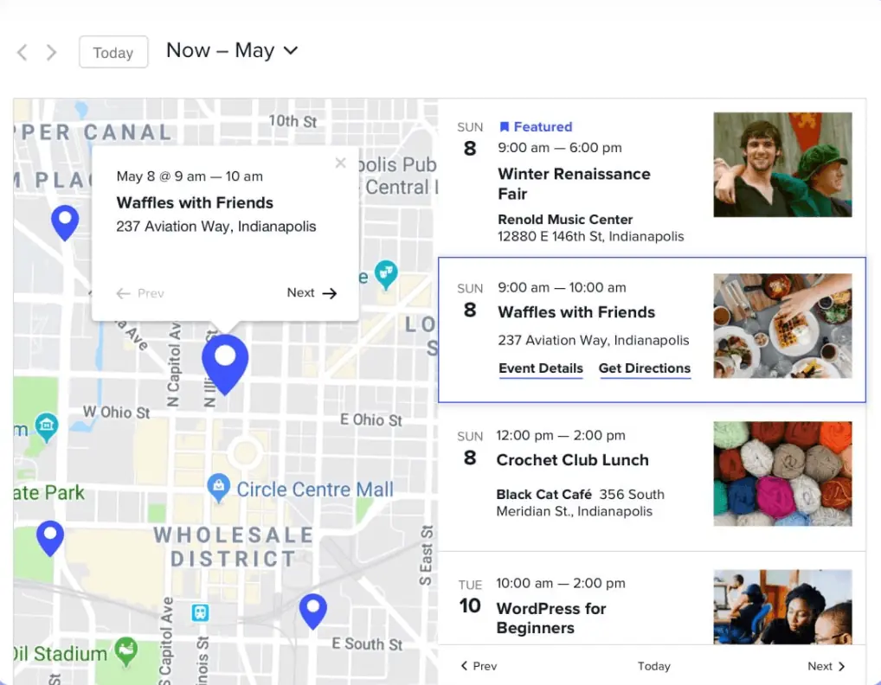The height and width of the screenshot is (685, 881).
Task: Open the Now – May date dropdown
Action: tap(232, 50)
